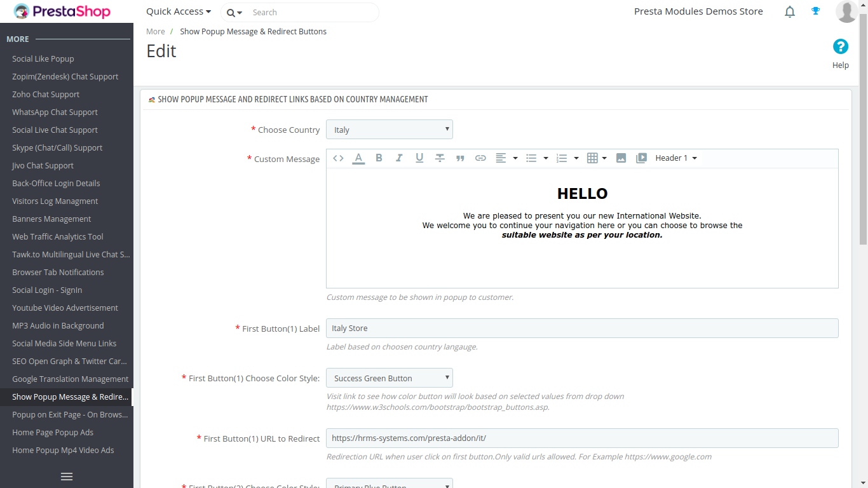
Task: Insert a numbered list in the editor
Action: [562, 158]
